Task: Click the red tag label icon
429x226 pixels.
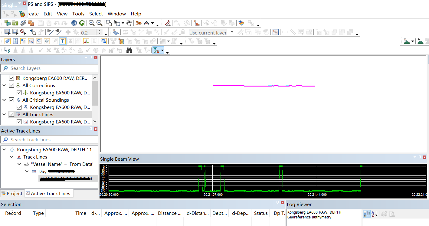Action: click(x=276, y=32)
